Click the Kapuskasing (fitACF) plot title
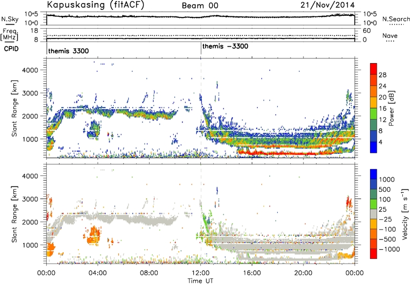410x284 pixels. [95, 5]
